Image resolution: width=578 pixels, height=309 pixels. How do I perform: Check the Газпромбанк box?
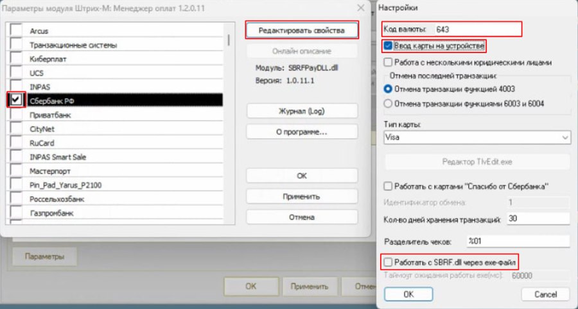pos(16,213)
